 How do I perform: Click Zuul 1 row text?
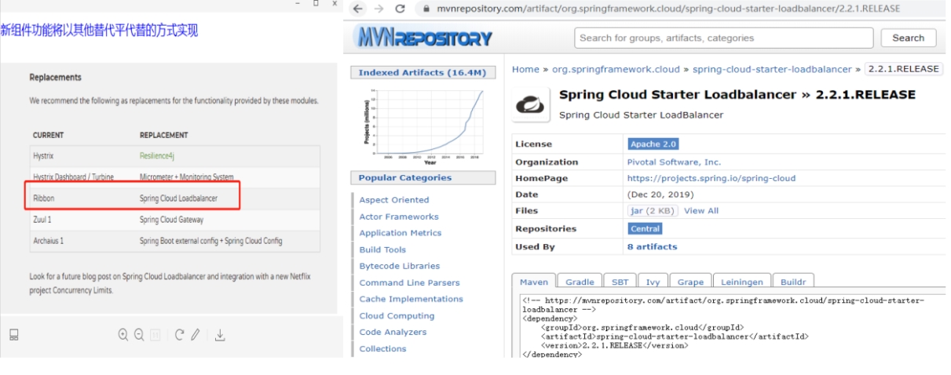coord(42,220)
